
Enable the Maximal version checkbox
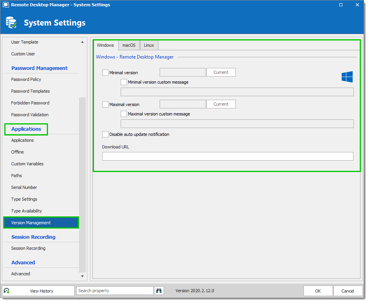tap(105, 104)
